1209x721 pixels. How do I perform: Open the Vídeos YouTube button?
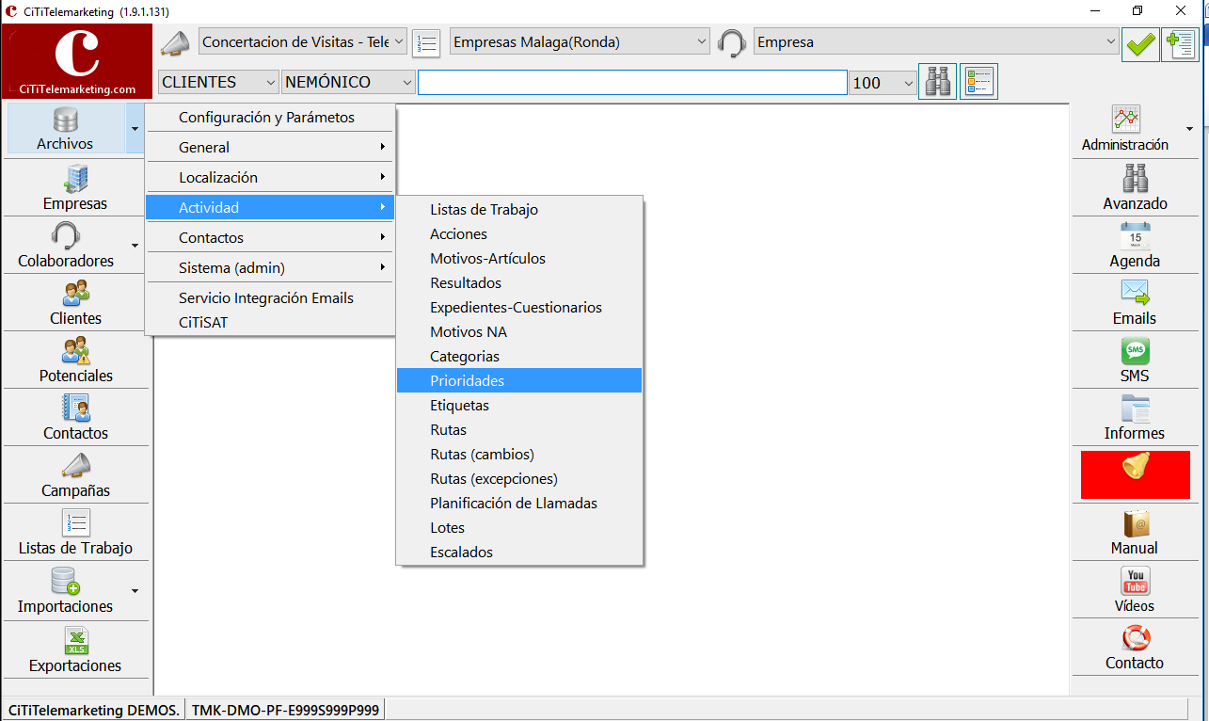click(1135, 590)
